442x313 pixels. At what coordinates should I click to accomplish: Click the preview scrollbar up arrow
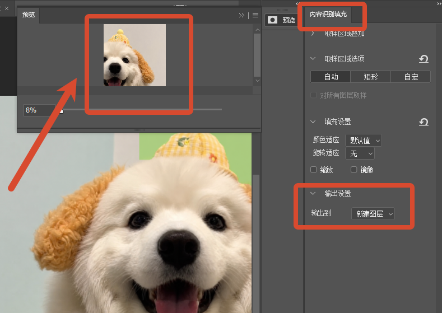[257, 29]
